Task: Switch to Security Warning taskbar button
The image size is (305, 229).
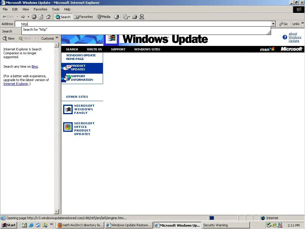Action: pyautogui.click(x=226, y=225)
